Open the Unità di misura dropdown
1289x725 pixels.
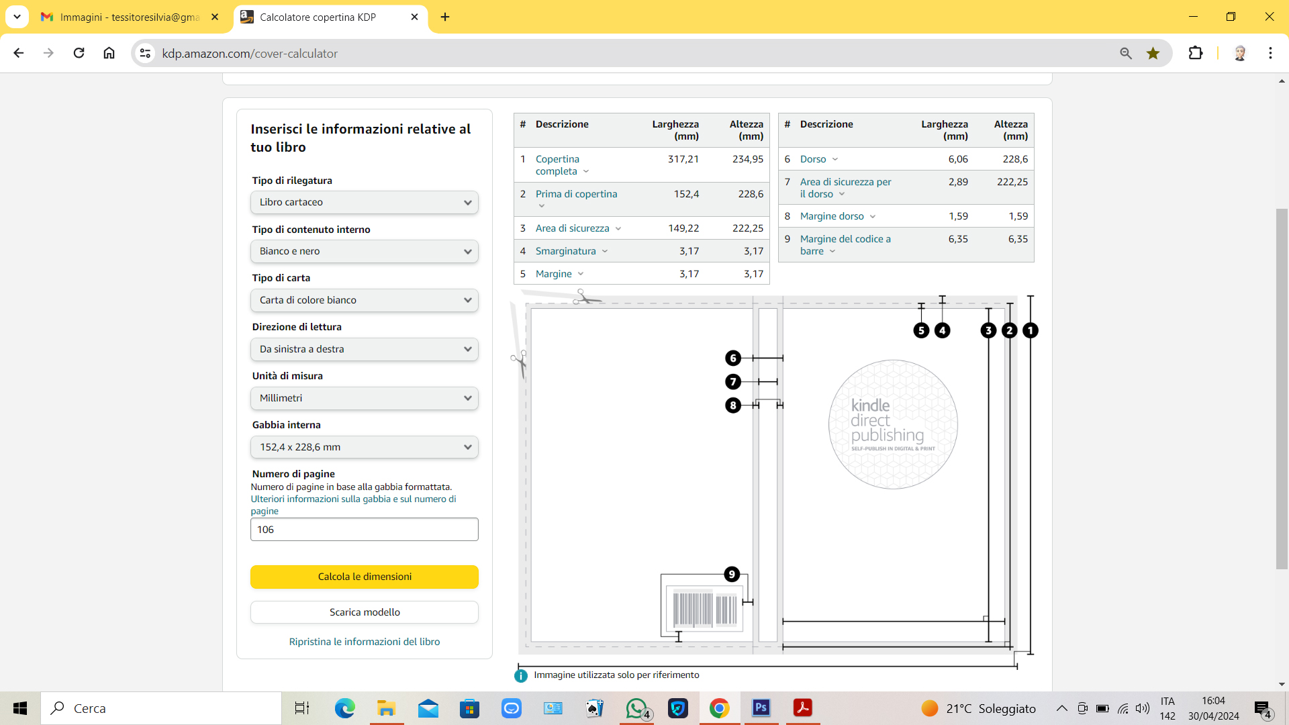coord(365,398)
